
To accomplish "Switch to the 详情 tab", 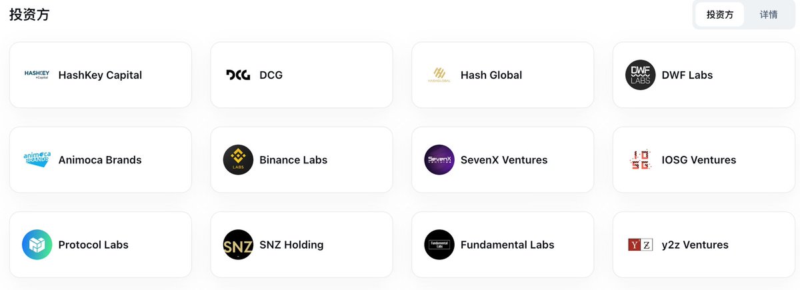I will click(769, 15).
